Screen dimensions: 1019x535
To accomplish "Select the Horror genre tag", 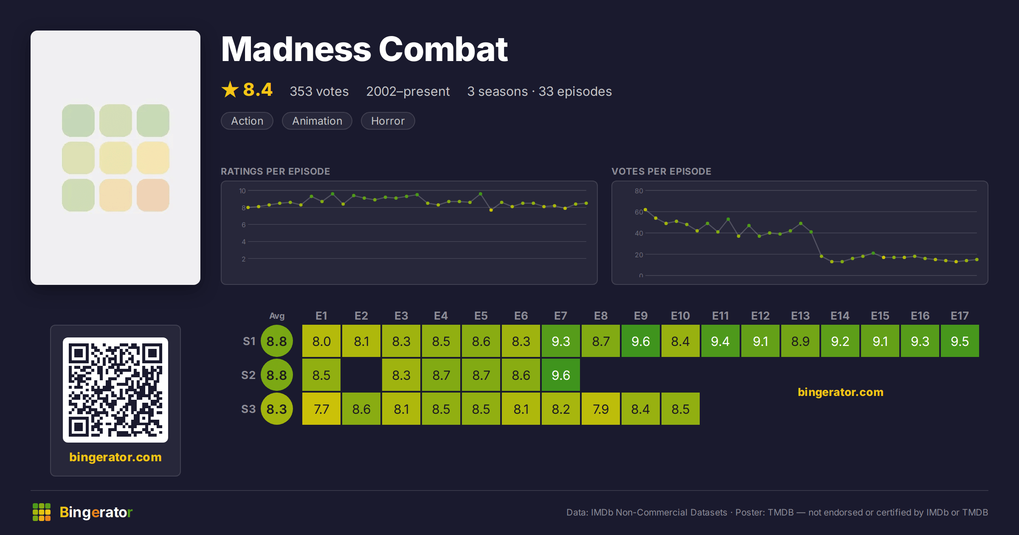I will (x=388, y=121).
